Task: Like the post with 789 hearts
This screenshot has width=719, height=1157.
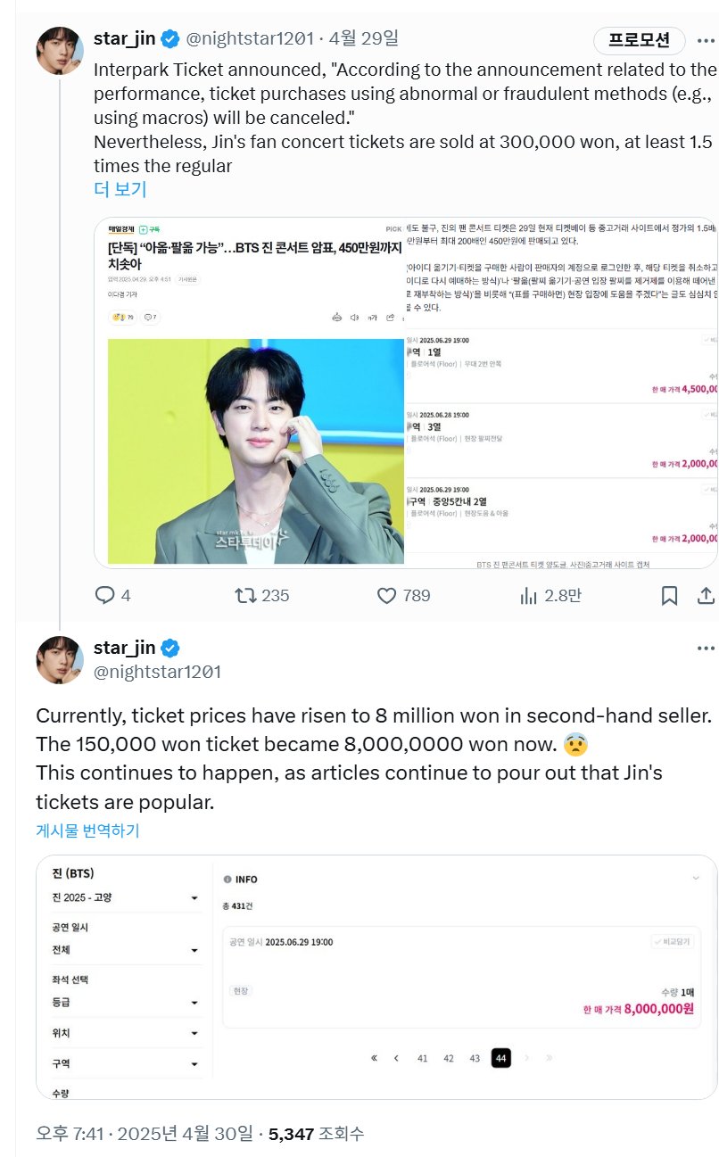Action: coord(386,595)
